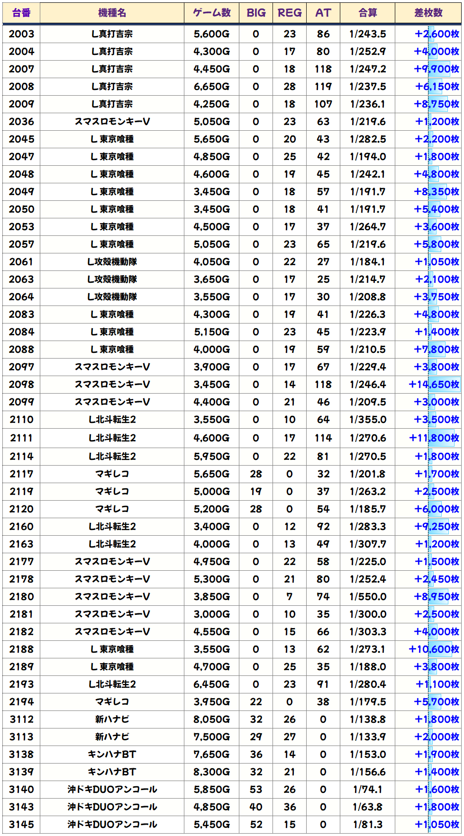
Task: Click スマスロモンキーV in row 2036
Action: pos(112,122)
